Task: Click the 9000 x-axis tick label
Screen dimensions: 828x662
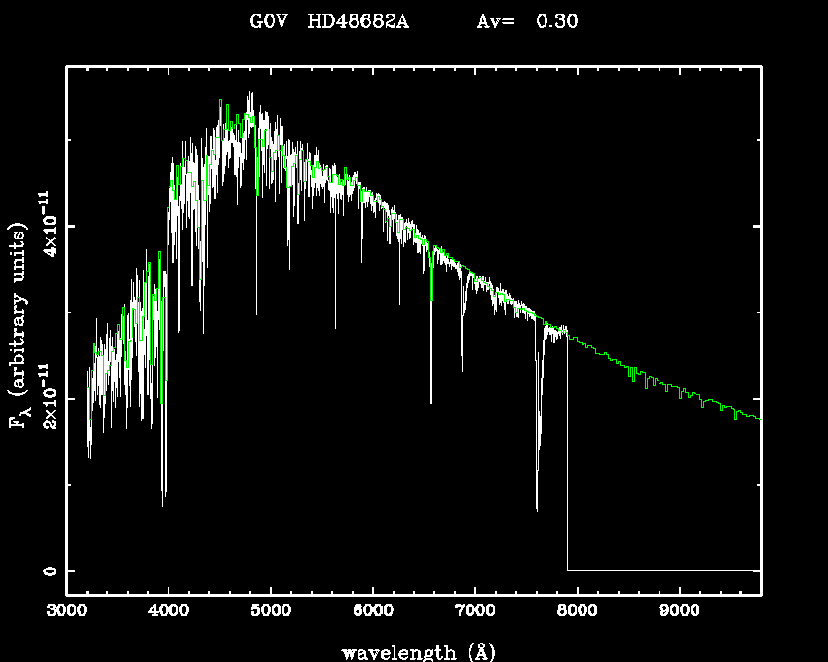Action: tap(679, 611)
